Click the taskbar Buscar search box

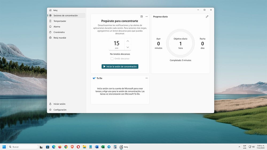[x=23, y=147]
